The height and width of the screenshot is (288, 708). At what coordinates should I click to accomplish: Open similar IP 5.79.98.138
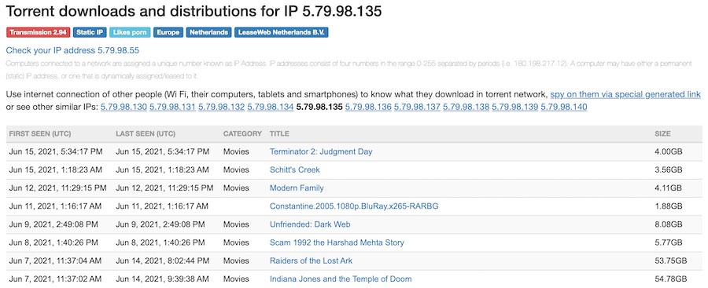pyautogui.click(x=466, y=108)
